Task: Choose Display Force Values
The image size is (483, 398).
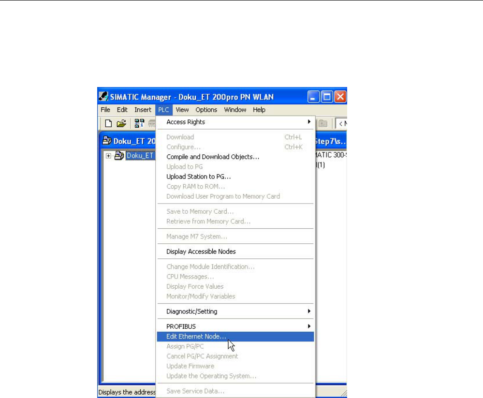Action: pyautogui.click(x=235, y=286)
